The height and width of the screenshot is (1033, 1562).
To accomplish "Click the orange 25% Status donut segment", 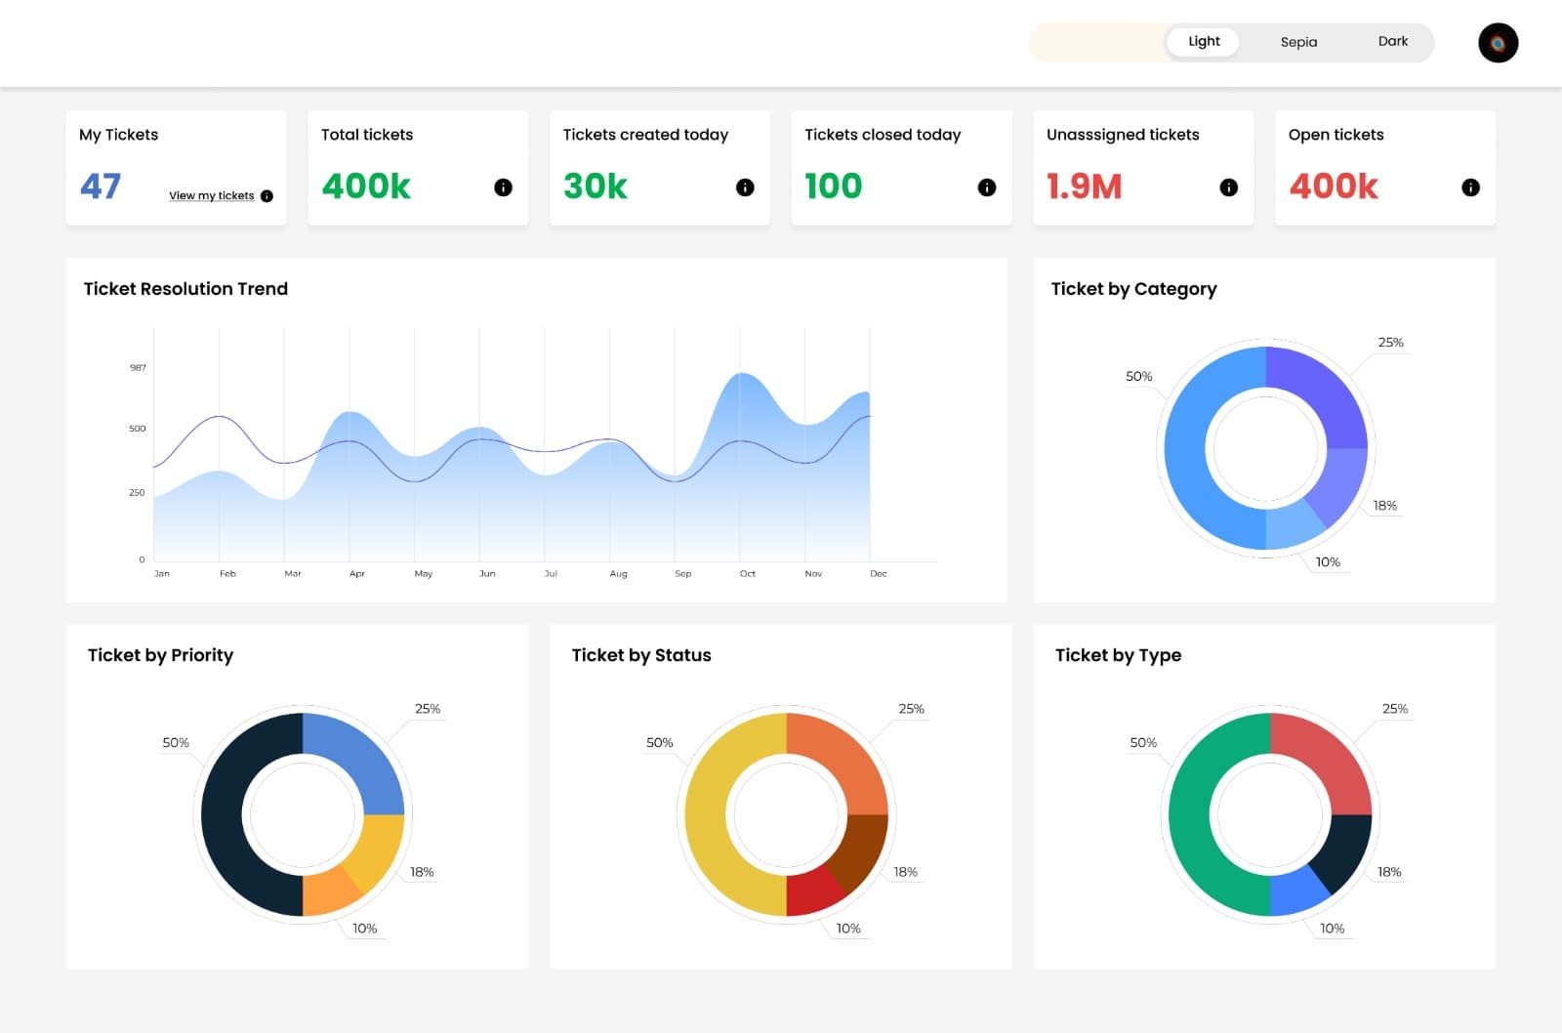I will pos(844,758).
